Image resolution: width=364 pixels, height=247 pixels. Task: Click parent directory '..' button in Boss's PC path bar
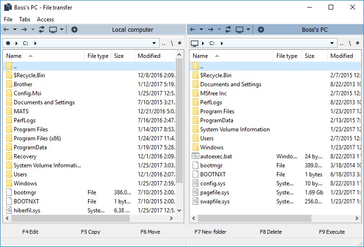pos(341,43)
